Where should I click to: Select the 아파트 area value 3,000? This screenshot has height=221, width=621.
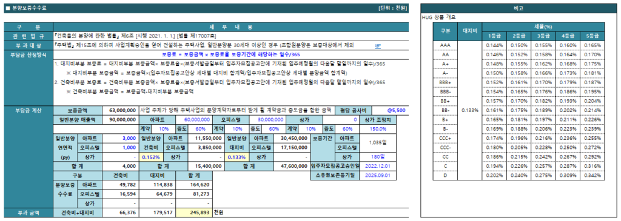pos(121,138)
